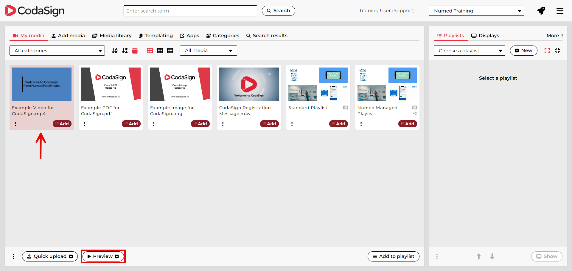This screenshot has width=572, height=271.
Task: Open the Numed Training account dropdown
Action: tap(476, 11)
